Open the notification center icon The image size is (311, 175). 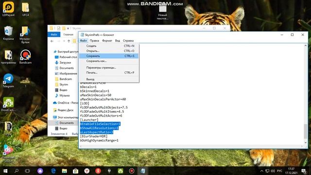click(x=304, y=171)
